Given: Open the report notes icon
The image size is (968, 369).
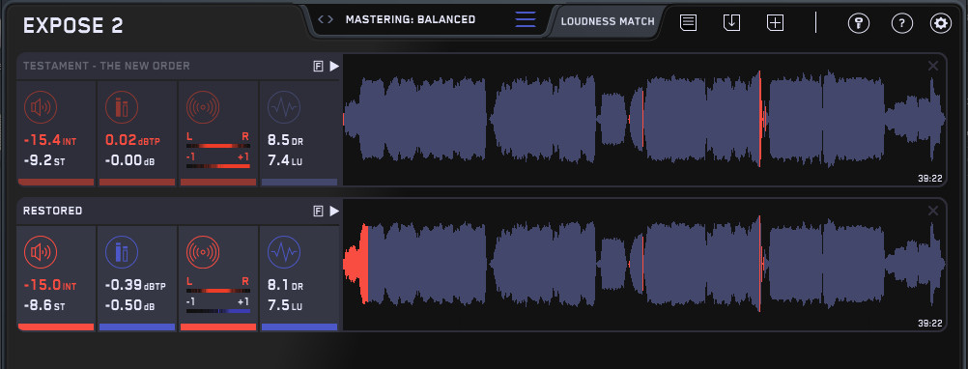Looking at the screenshot, I should pyautogui.click(x=689, y=23).
